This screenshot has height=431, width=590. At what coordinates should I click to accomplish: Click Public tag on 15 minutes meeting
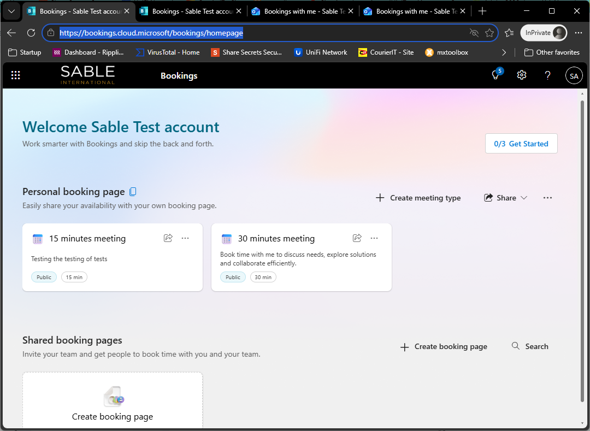(x=44, y=277)
